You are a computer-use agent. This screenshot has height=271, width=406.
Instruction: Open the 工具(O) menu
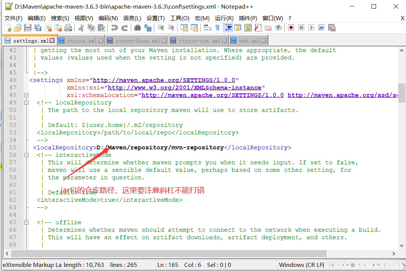180,18
